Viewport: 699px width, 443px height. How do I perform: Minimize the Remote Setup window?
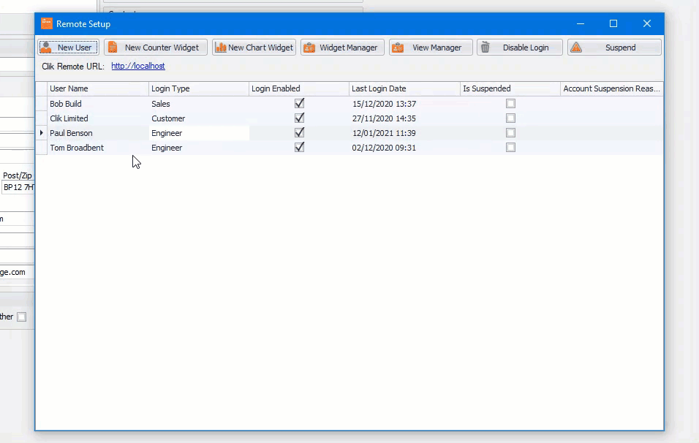581,23
